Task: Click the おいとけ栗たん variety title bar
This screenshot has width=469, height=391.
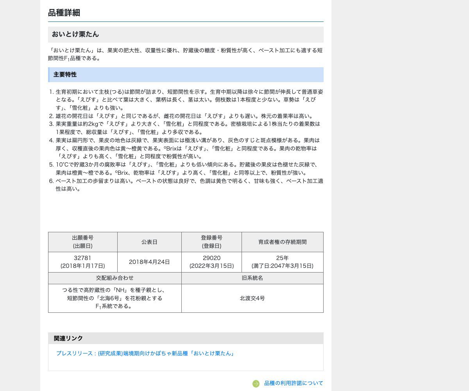Action: 185,34
